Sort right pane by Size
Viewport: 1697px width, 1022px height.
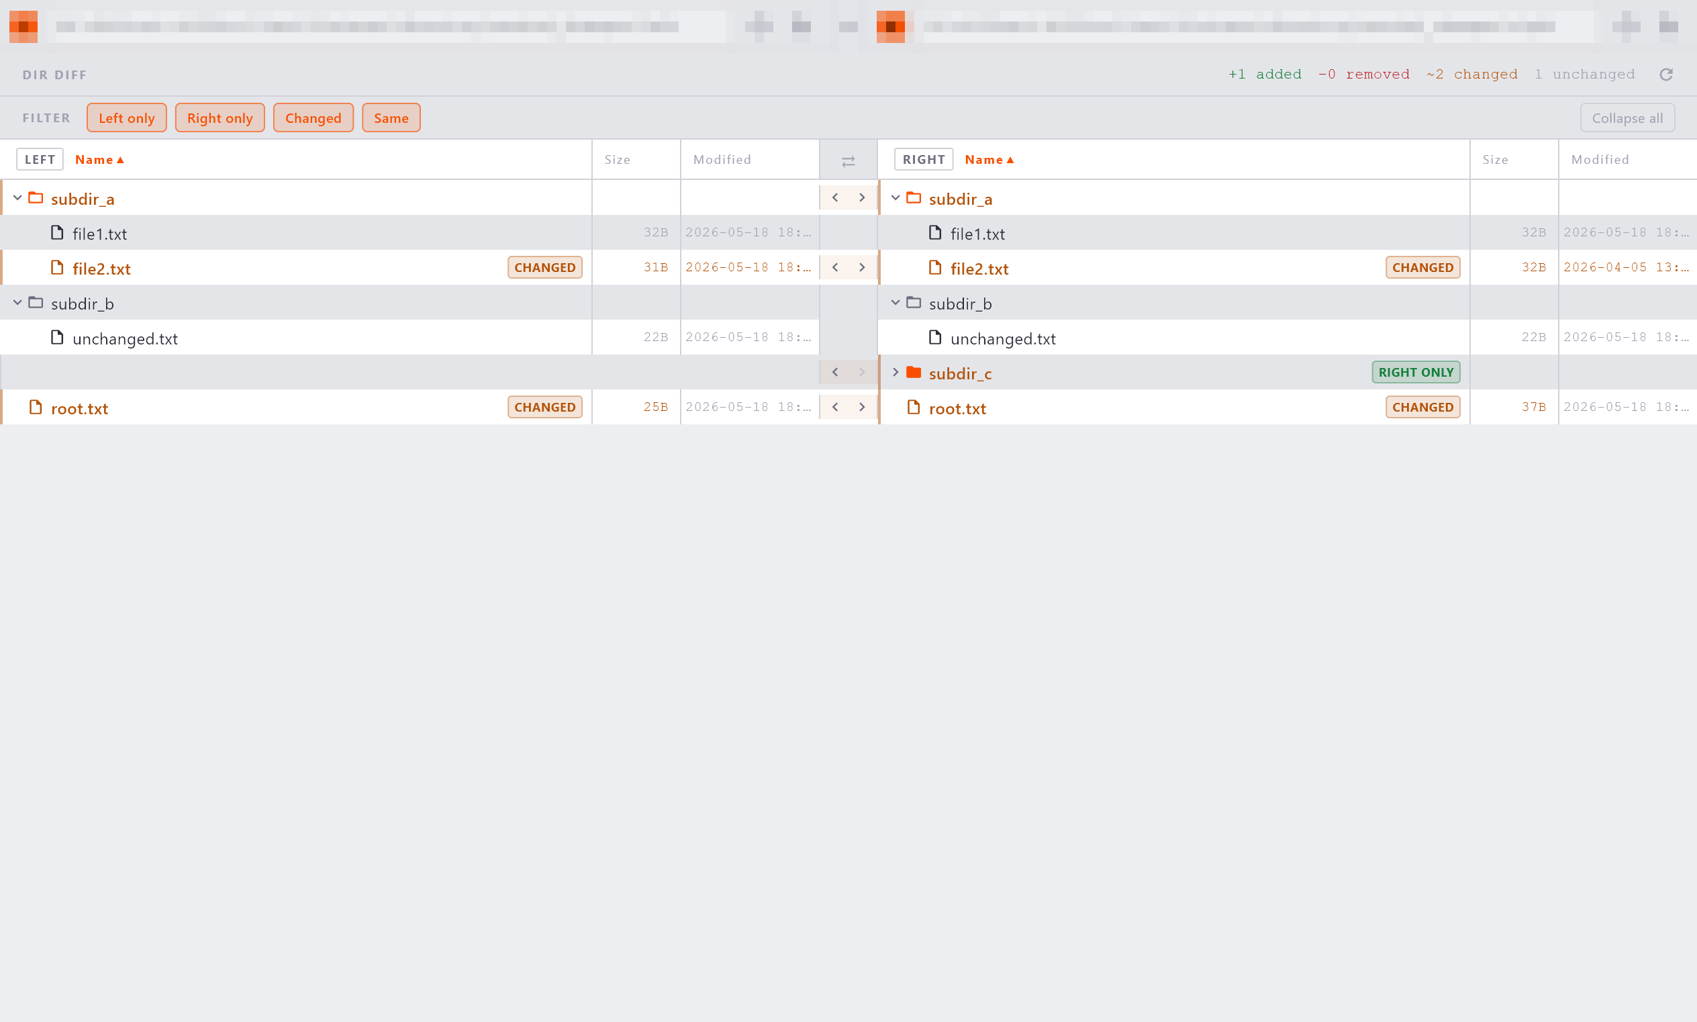(x=1496, y=160)
